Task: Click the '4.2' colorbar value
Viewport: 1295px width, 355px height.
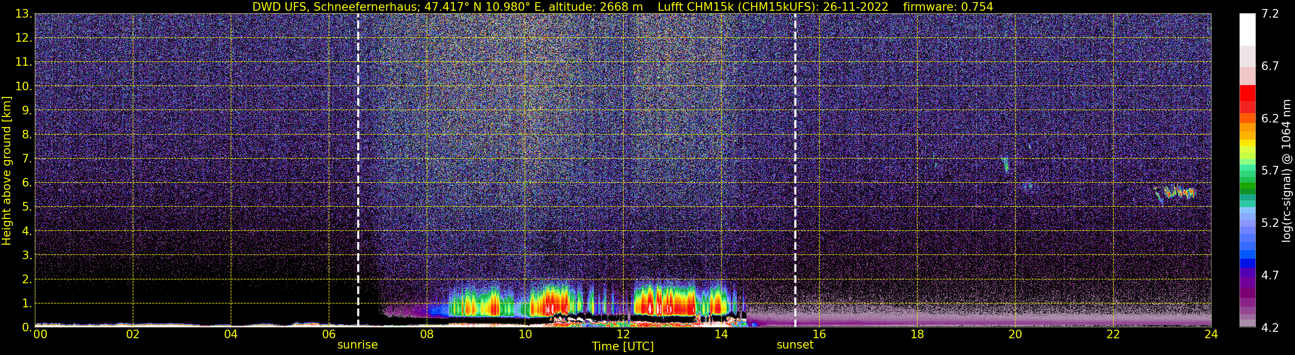Action: (1270, 327)
